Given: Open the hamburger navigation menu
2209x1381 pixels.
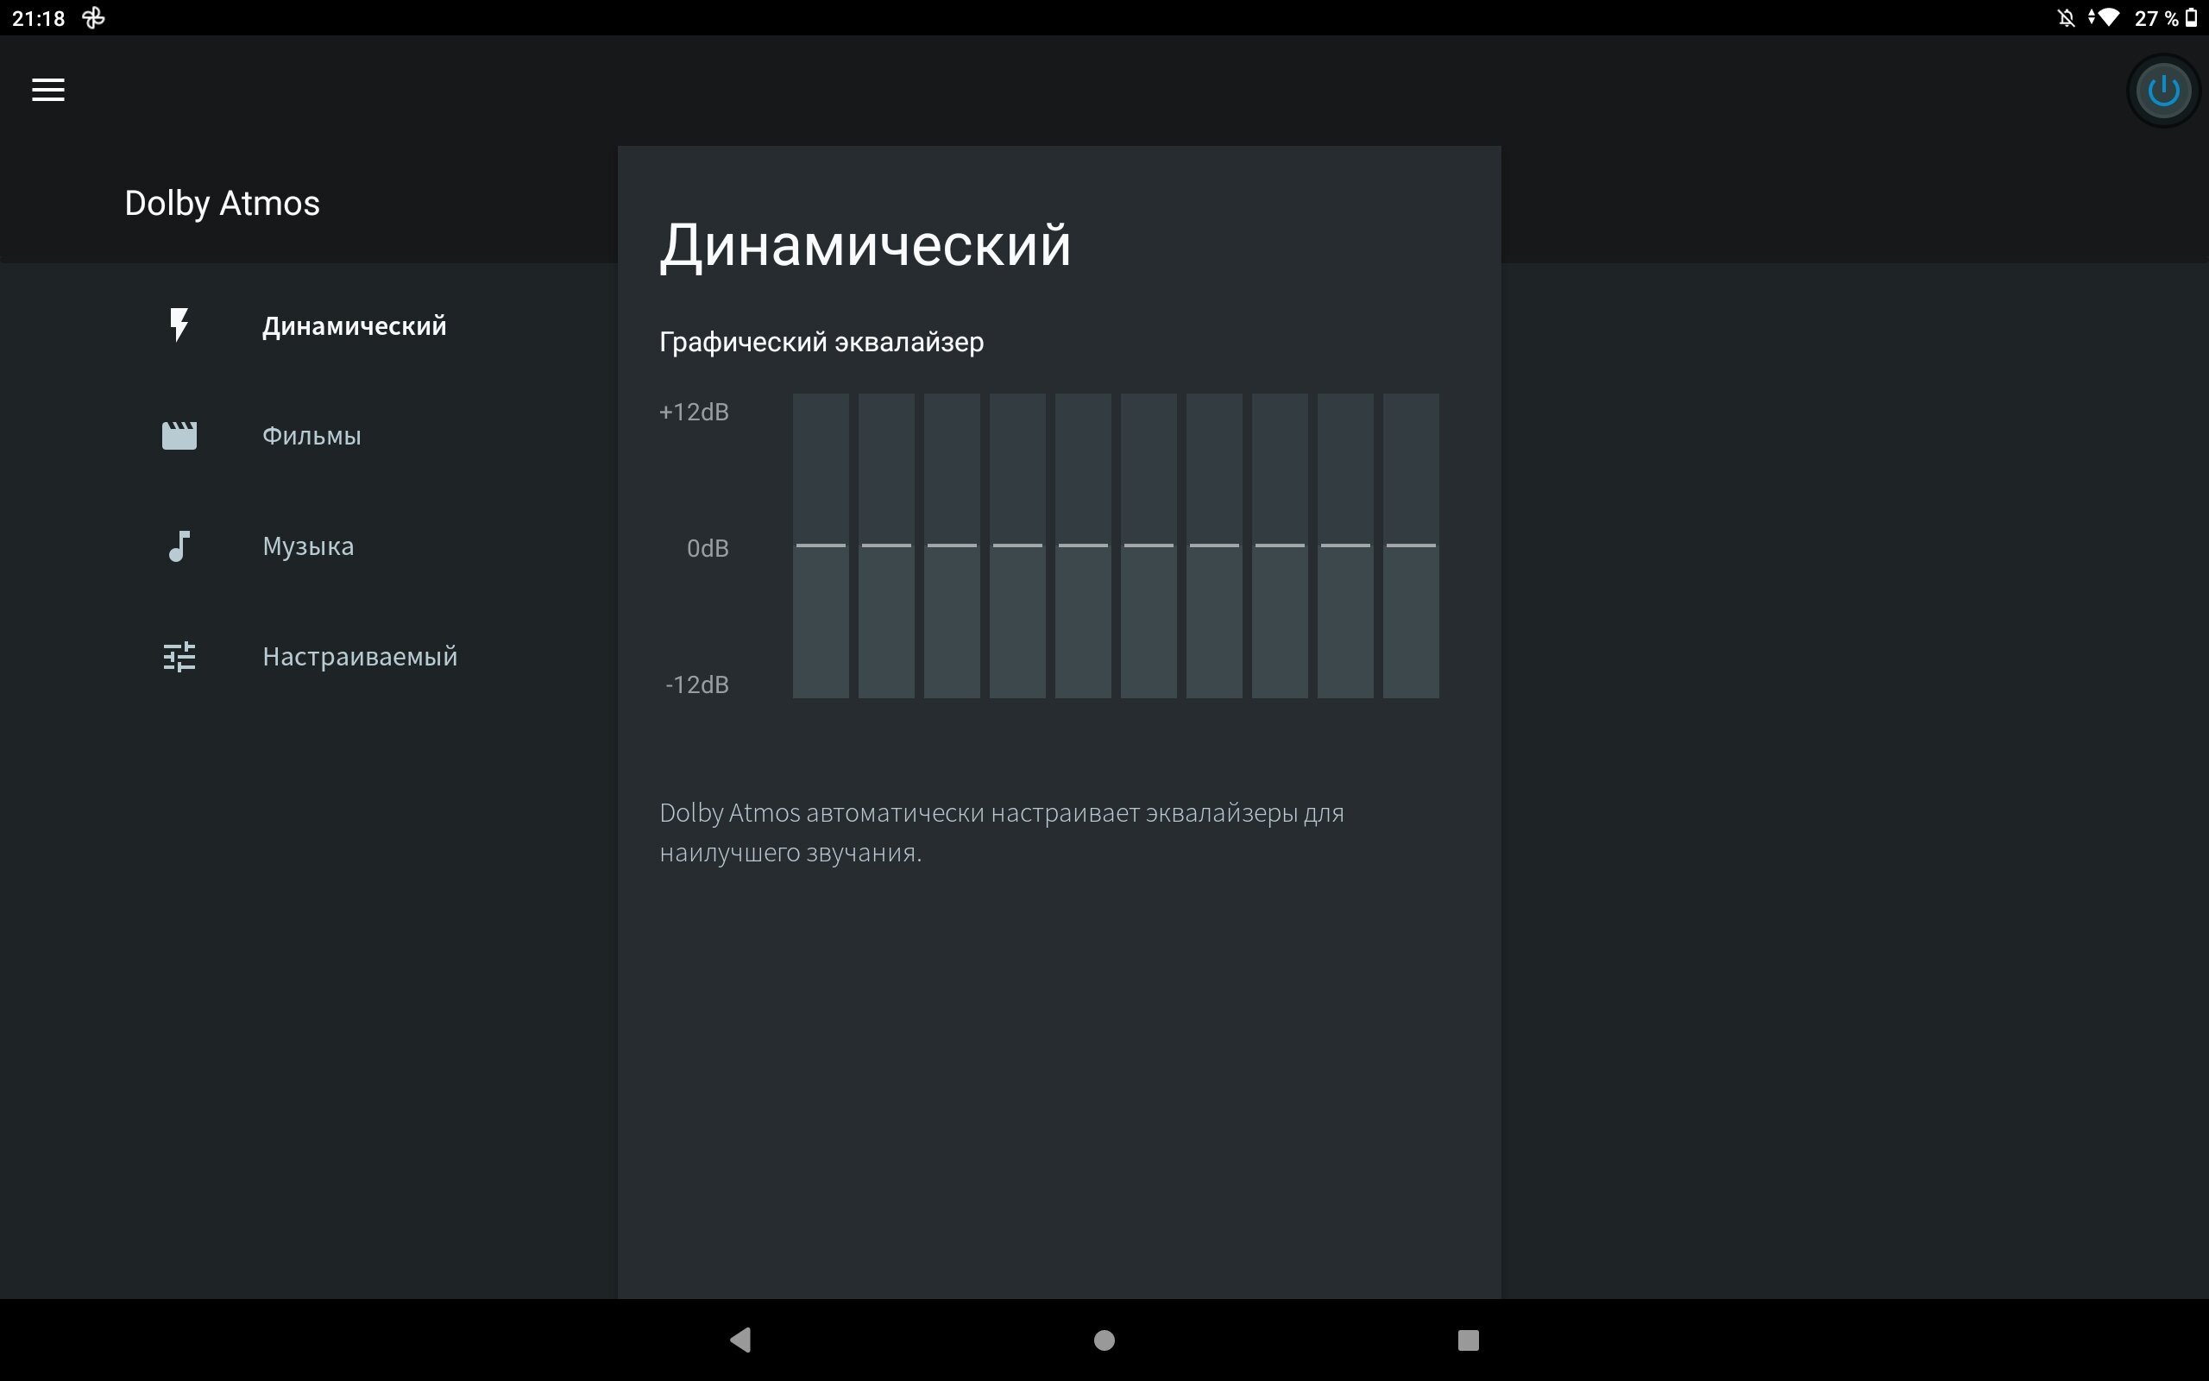Looking at the screenshot, I should (x=48, y=90).
